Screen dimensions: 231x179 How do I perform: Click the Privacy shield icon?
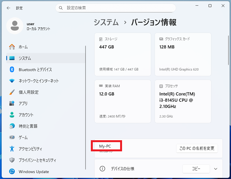pyautogui.click(x=12, y=160)
